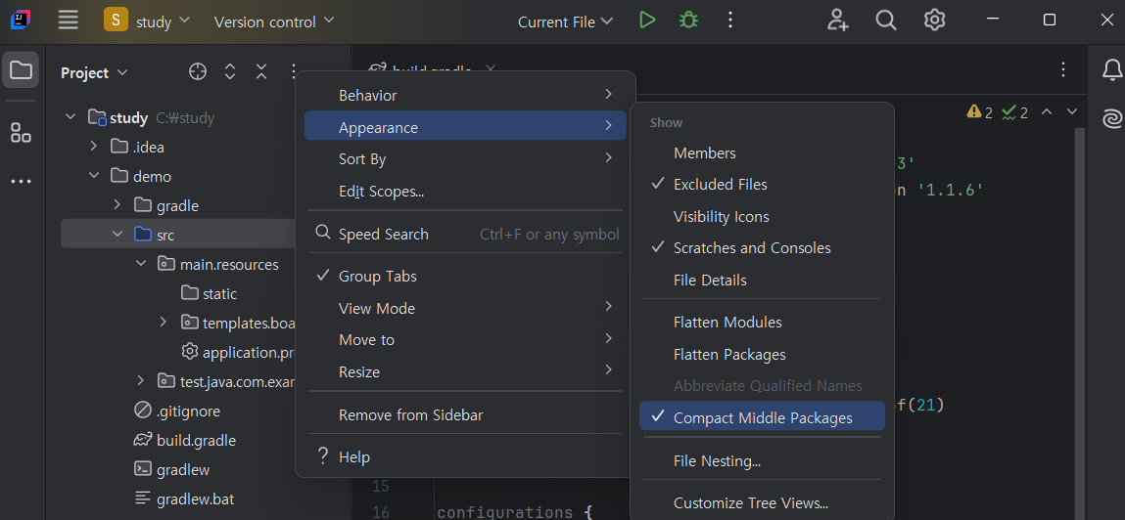Open IDE settings gear icon
The image size is (1125, 520).
click(x=935, y=21)
